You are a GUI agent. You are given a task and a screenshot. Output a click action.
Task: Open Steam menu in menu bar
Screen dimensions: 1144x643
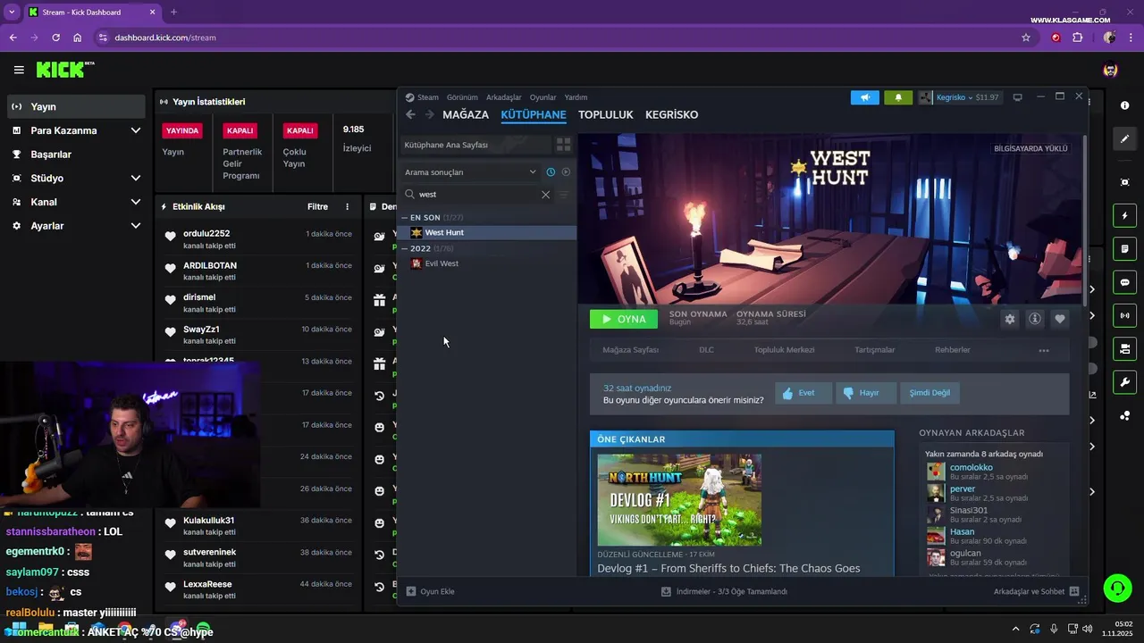[x=428, y=97]
